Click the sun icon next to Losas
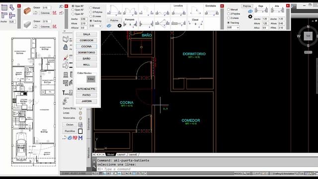Screen dimensions: 318x179 (80, 113)
